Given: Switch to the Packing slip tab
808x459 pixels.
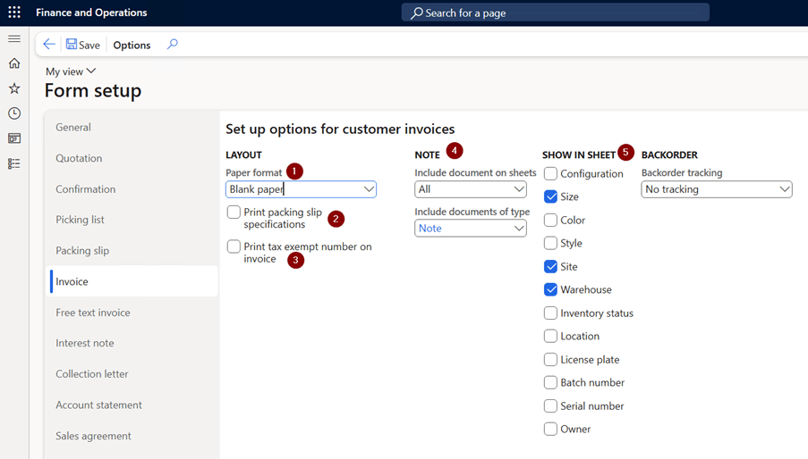Looking at the screenshot, I should pos(82,250).
